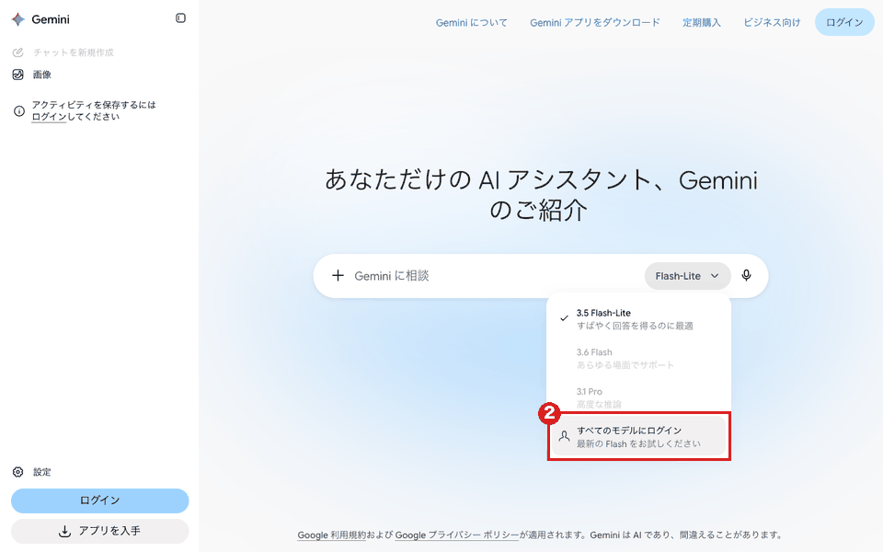
Task: Open 定期購入 link in header
Action: pyautogui.click(x=702, y=22)
